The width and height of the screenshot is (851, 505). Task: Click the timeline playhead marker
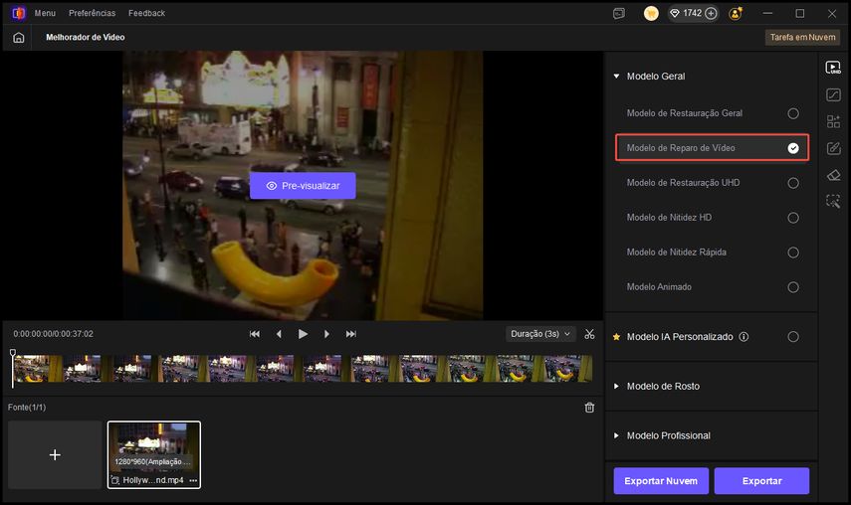click(13, 353)
